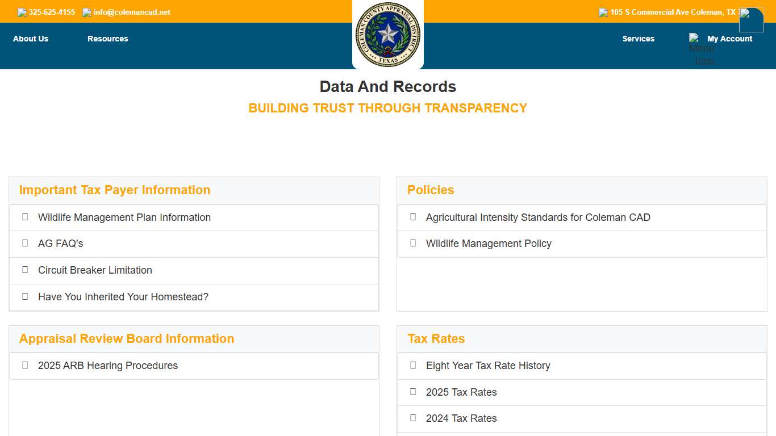Click the icon beside Wildlife Management Plan Information
The height and width of the screenshot is (436, 776).
tap(25, 217)
